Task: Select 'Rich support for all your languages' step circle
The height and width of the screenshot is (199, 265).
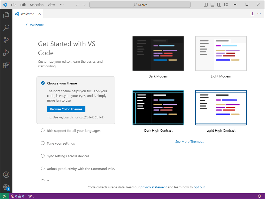Action: [x=43, y=131]
